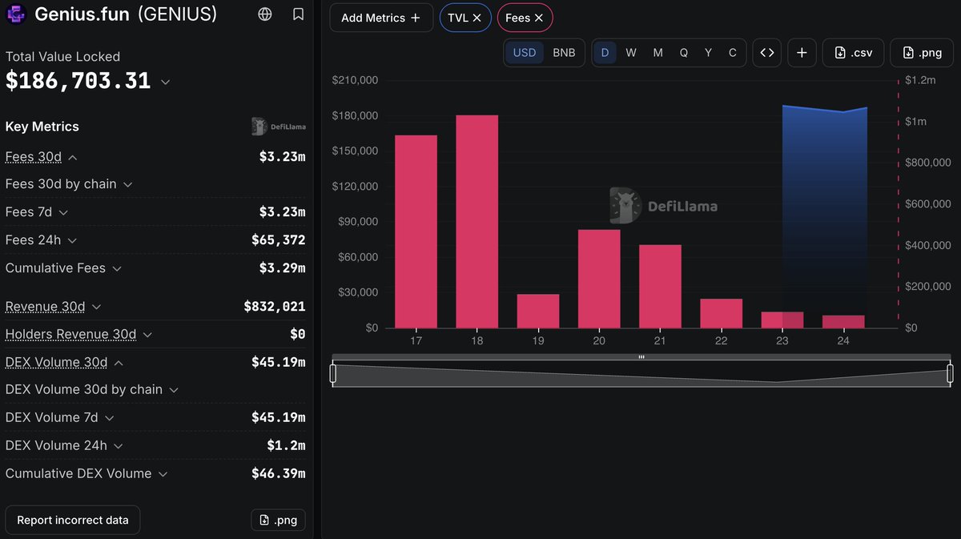Click the $210,000 y-axis label
Screen dimensions: 961x539
(355, 80)
